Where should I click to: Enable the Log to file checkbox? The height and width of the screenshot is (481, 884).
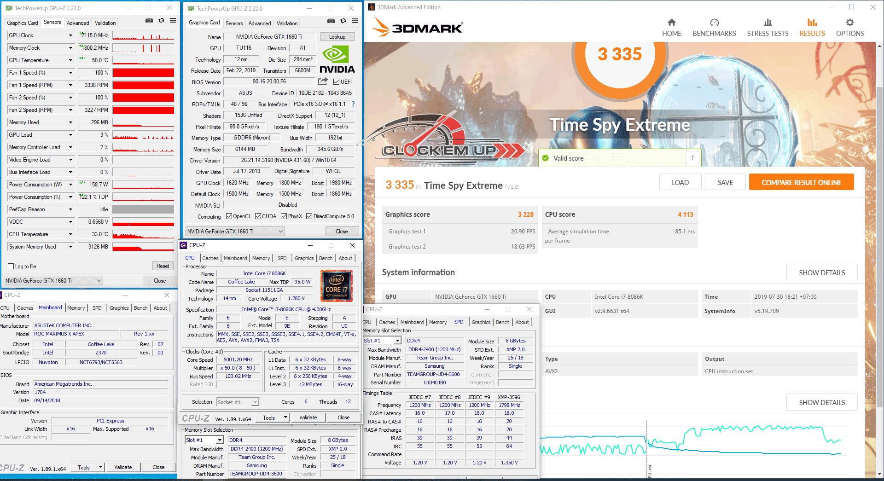click(x=11, y=267)
